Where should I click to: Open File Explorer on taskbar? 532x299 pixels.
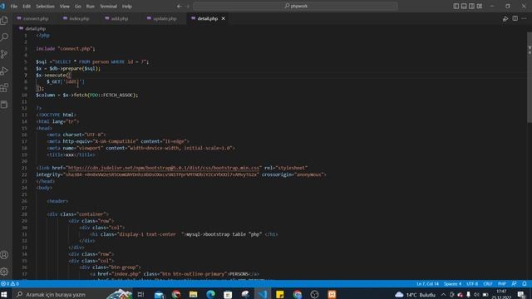click(x=194, y=294)
